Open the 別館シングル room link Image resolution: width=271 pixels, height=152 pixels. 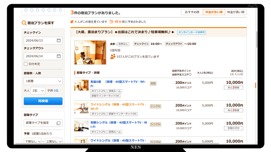coord(119,125)
